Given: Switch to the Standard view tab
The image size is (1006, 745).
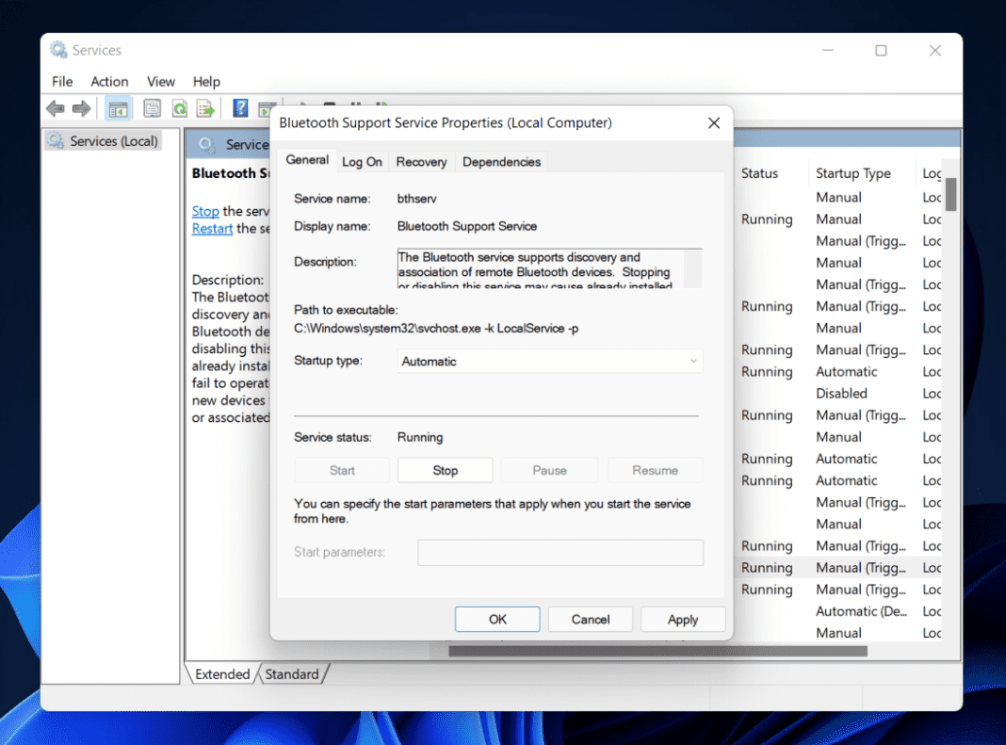Looking at the screenshot, I should 292,673.
